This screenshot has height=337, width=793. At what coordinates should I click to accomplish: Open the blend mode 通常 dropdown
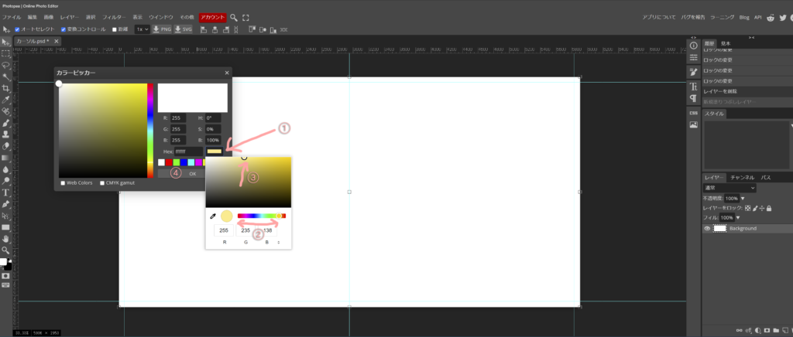click(x=729, y=188)
